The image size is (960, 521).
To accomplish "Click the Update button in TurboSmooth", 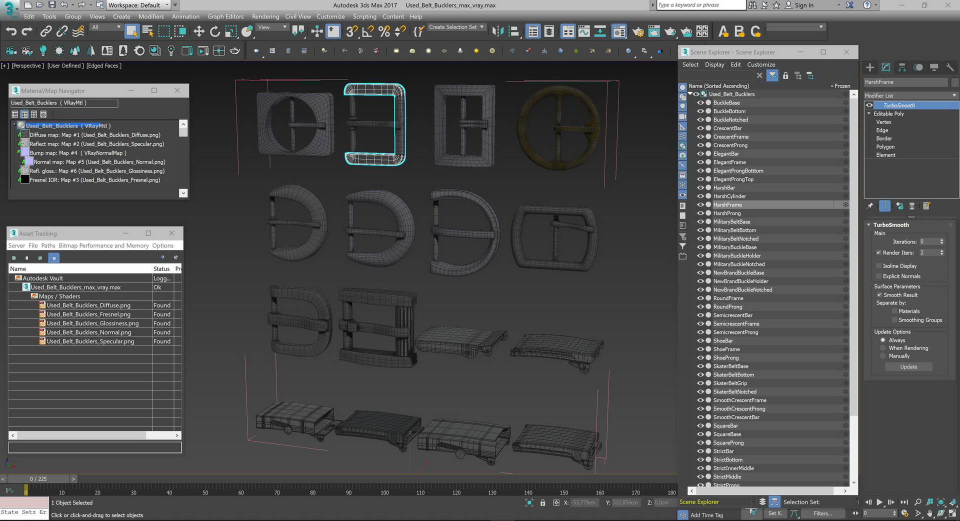I will 908,366.
